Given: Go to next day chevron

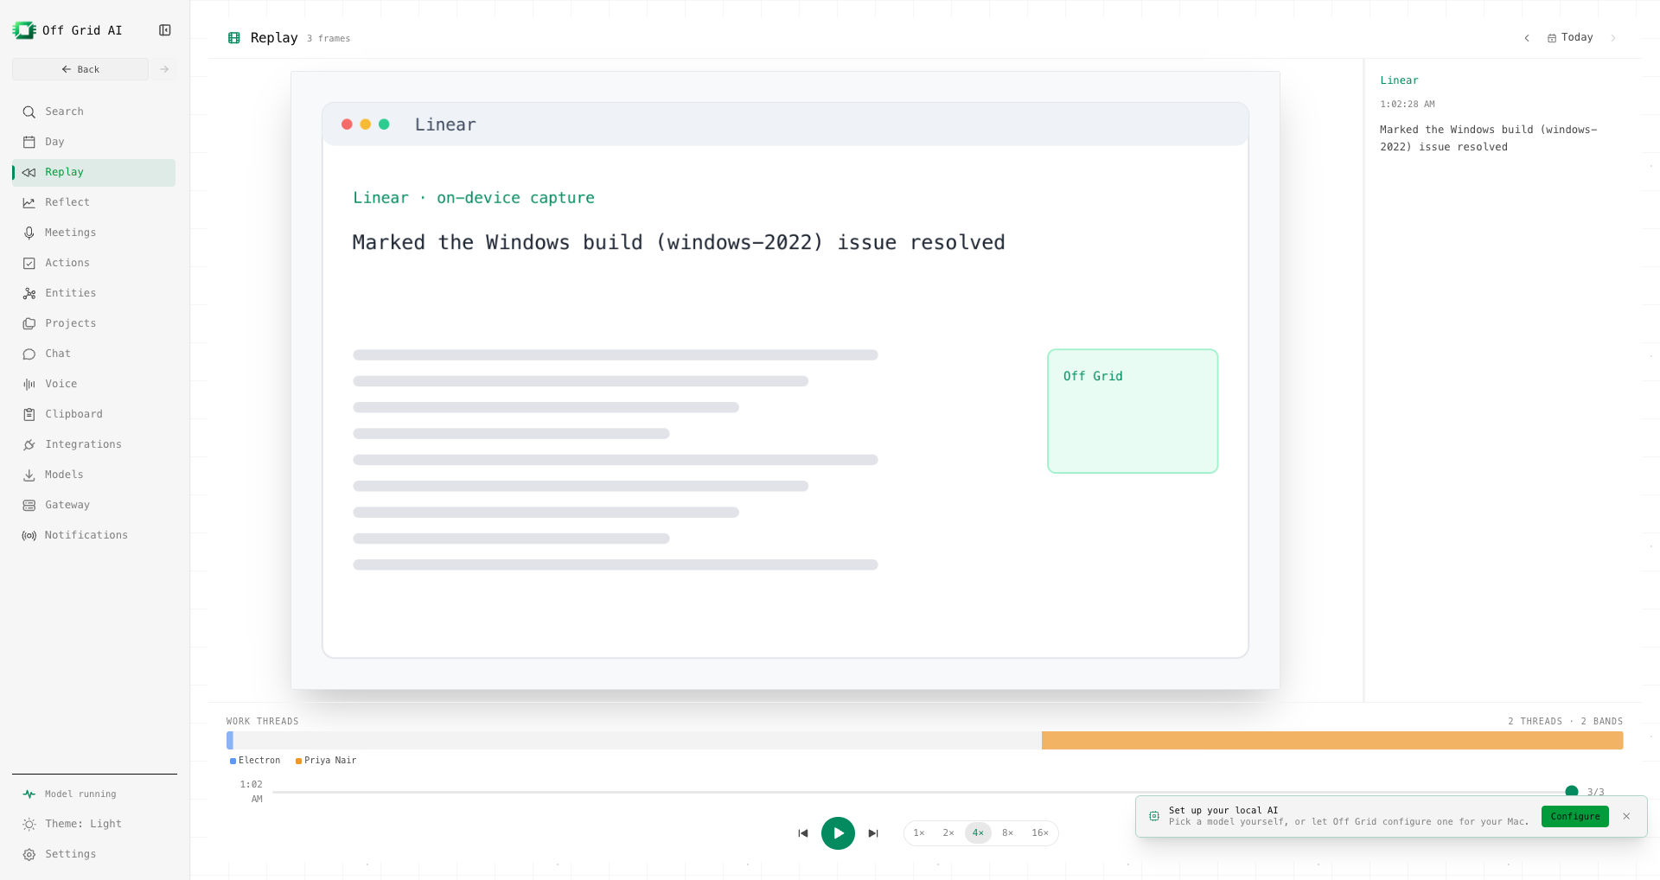Looking at the screenshot, I should coord(1613,38).
